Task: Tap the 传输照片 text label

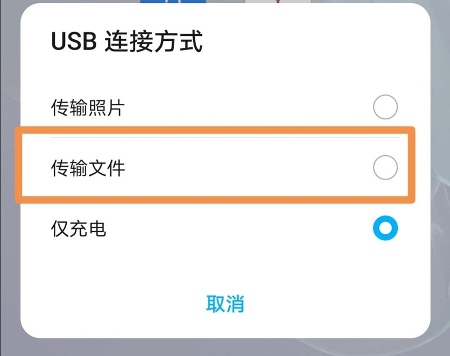Action: pyautogui.click(x=87, y=108)
